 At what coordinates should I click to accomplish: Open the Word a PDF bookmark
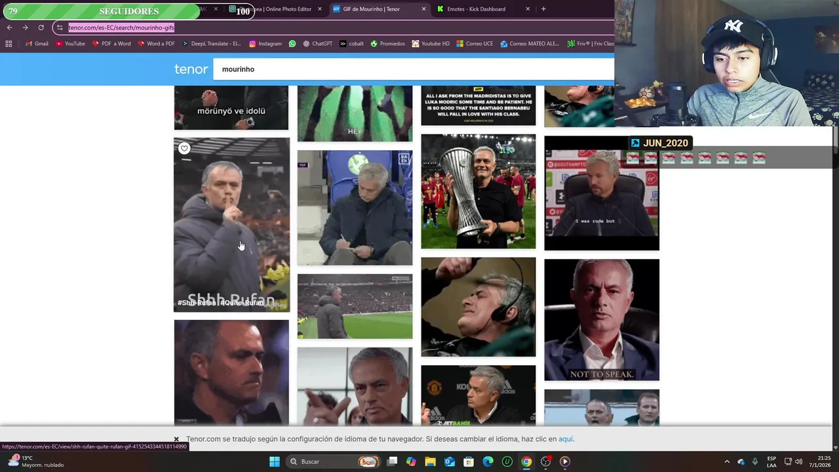(156, 44)
